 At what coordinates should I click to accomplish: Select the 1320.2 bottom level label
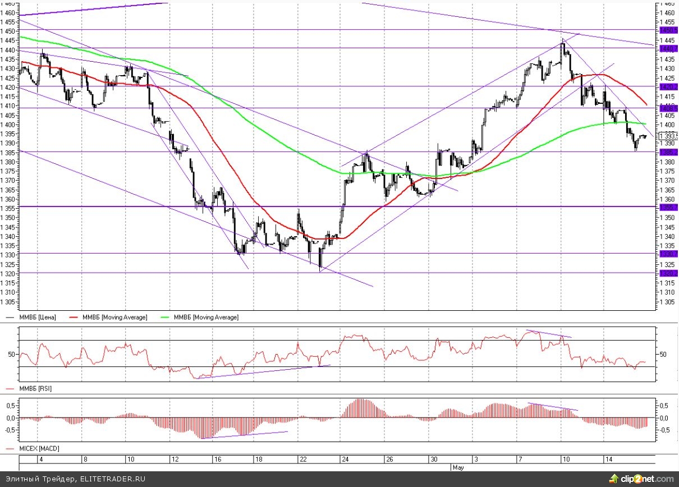tap(668, 273)
